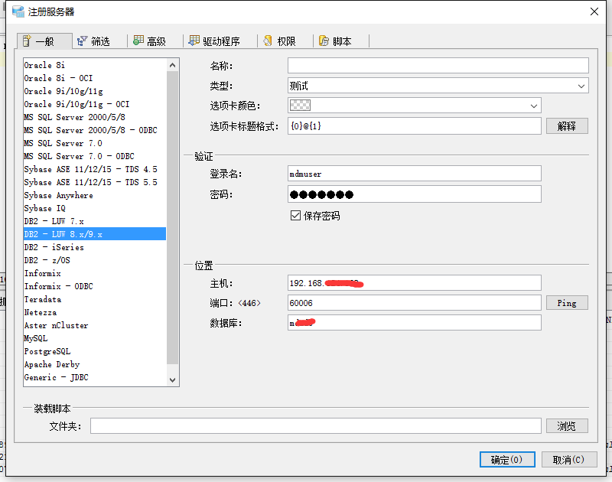Click the server list scroll down arrow
This screenshot has height=482, width=612.
tap(173, 379)
